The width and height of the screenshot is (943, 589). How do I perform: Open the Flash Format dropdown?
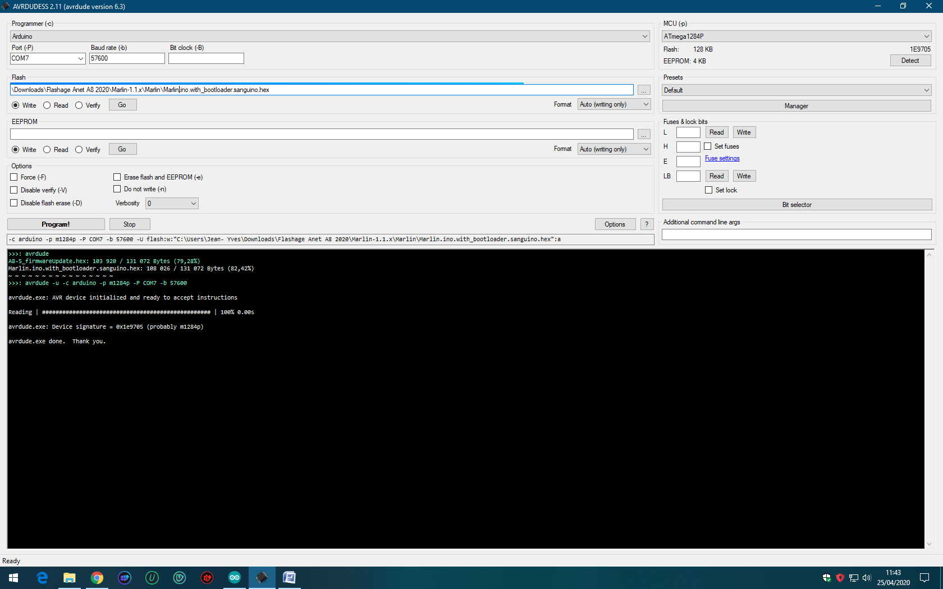614,105
